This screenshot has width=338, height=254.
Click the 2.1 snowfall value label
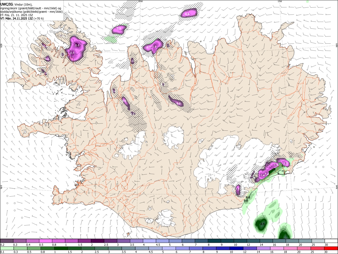tap(72, 53)
